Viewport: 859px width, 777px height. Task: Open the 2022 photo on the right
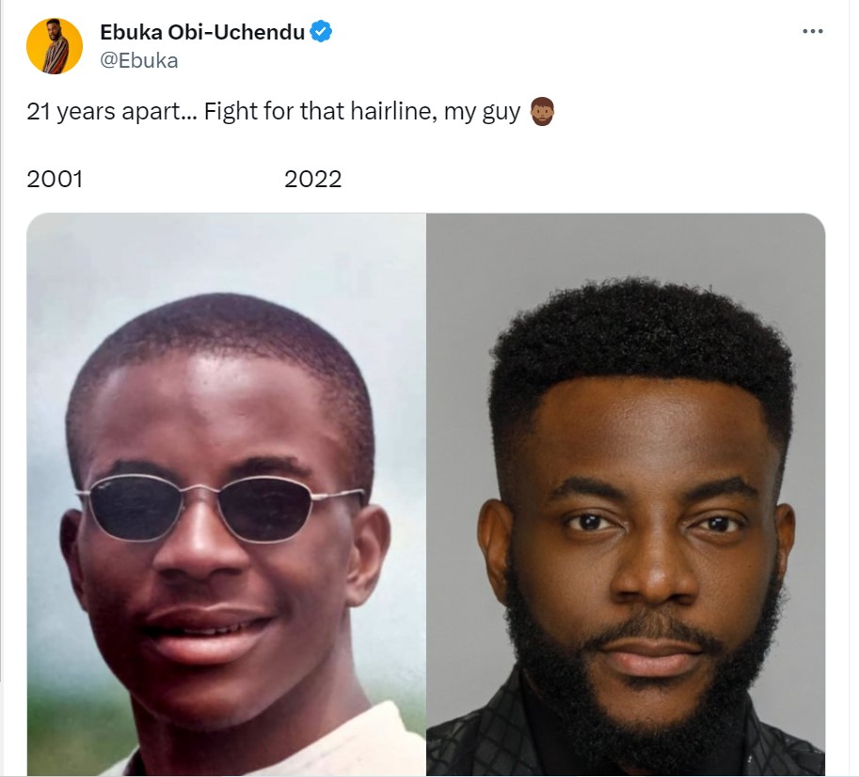tap(626, 495)
